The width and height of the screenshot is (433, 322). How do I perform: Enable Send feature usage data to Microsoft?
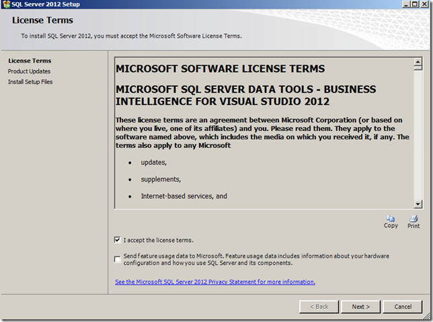118,259
